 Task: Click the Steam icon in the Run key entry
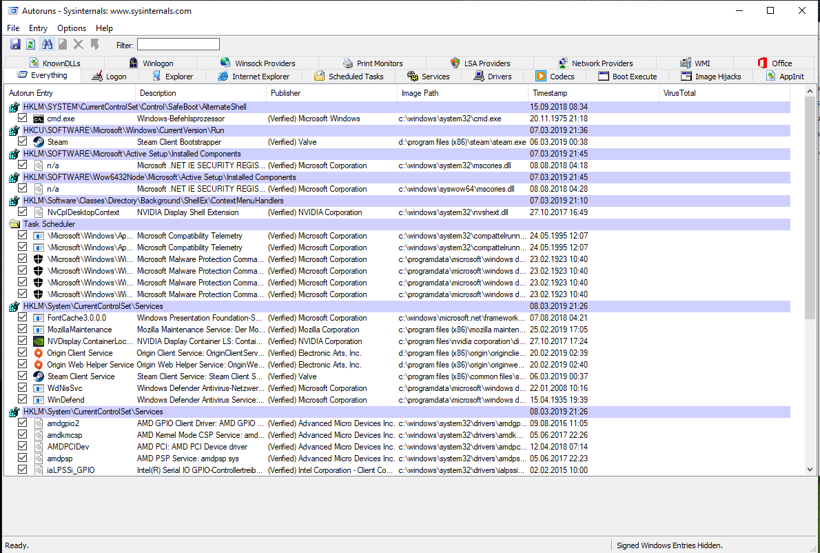pyautogui.click(x=38, y=142)
